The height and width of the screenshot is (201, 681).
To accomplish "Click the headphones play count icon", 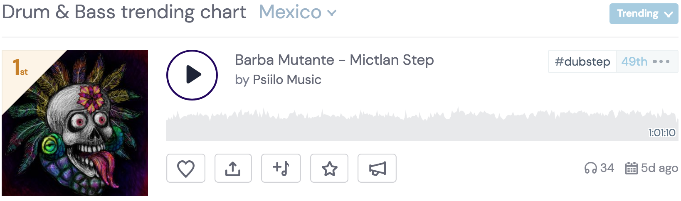I will (590, 168).
